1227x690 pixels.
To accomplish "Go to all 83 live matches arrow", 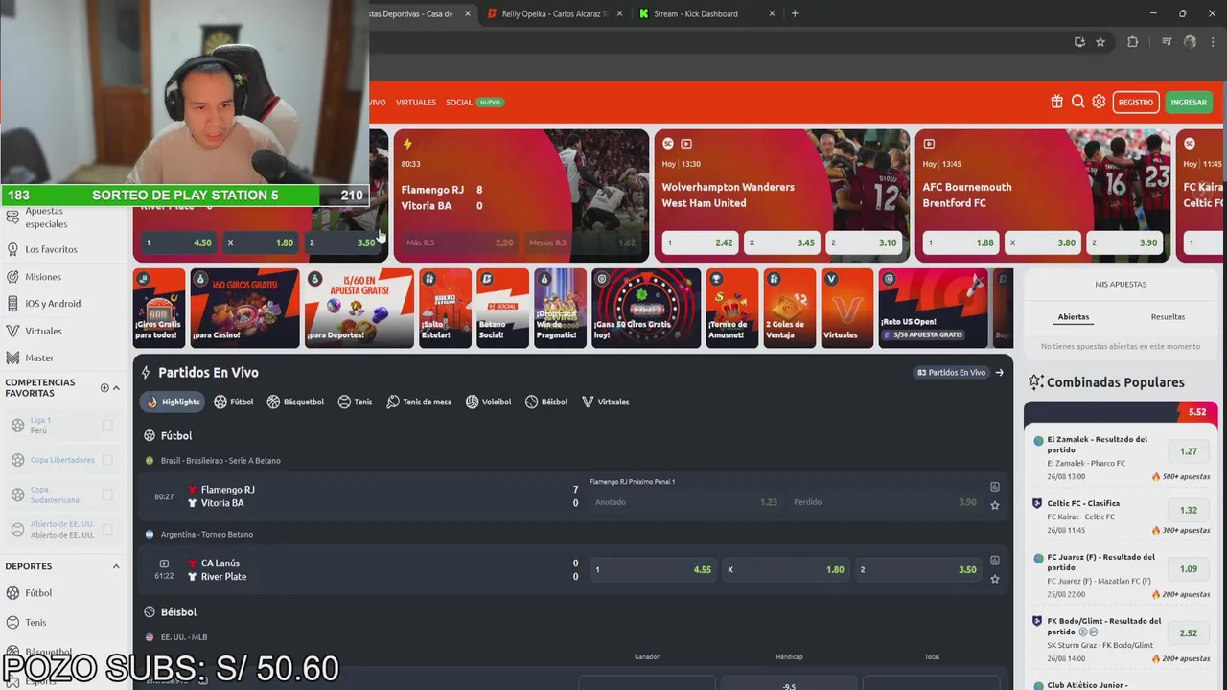I will pos(1000,373).
